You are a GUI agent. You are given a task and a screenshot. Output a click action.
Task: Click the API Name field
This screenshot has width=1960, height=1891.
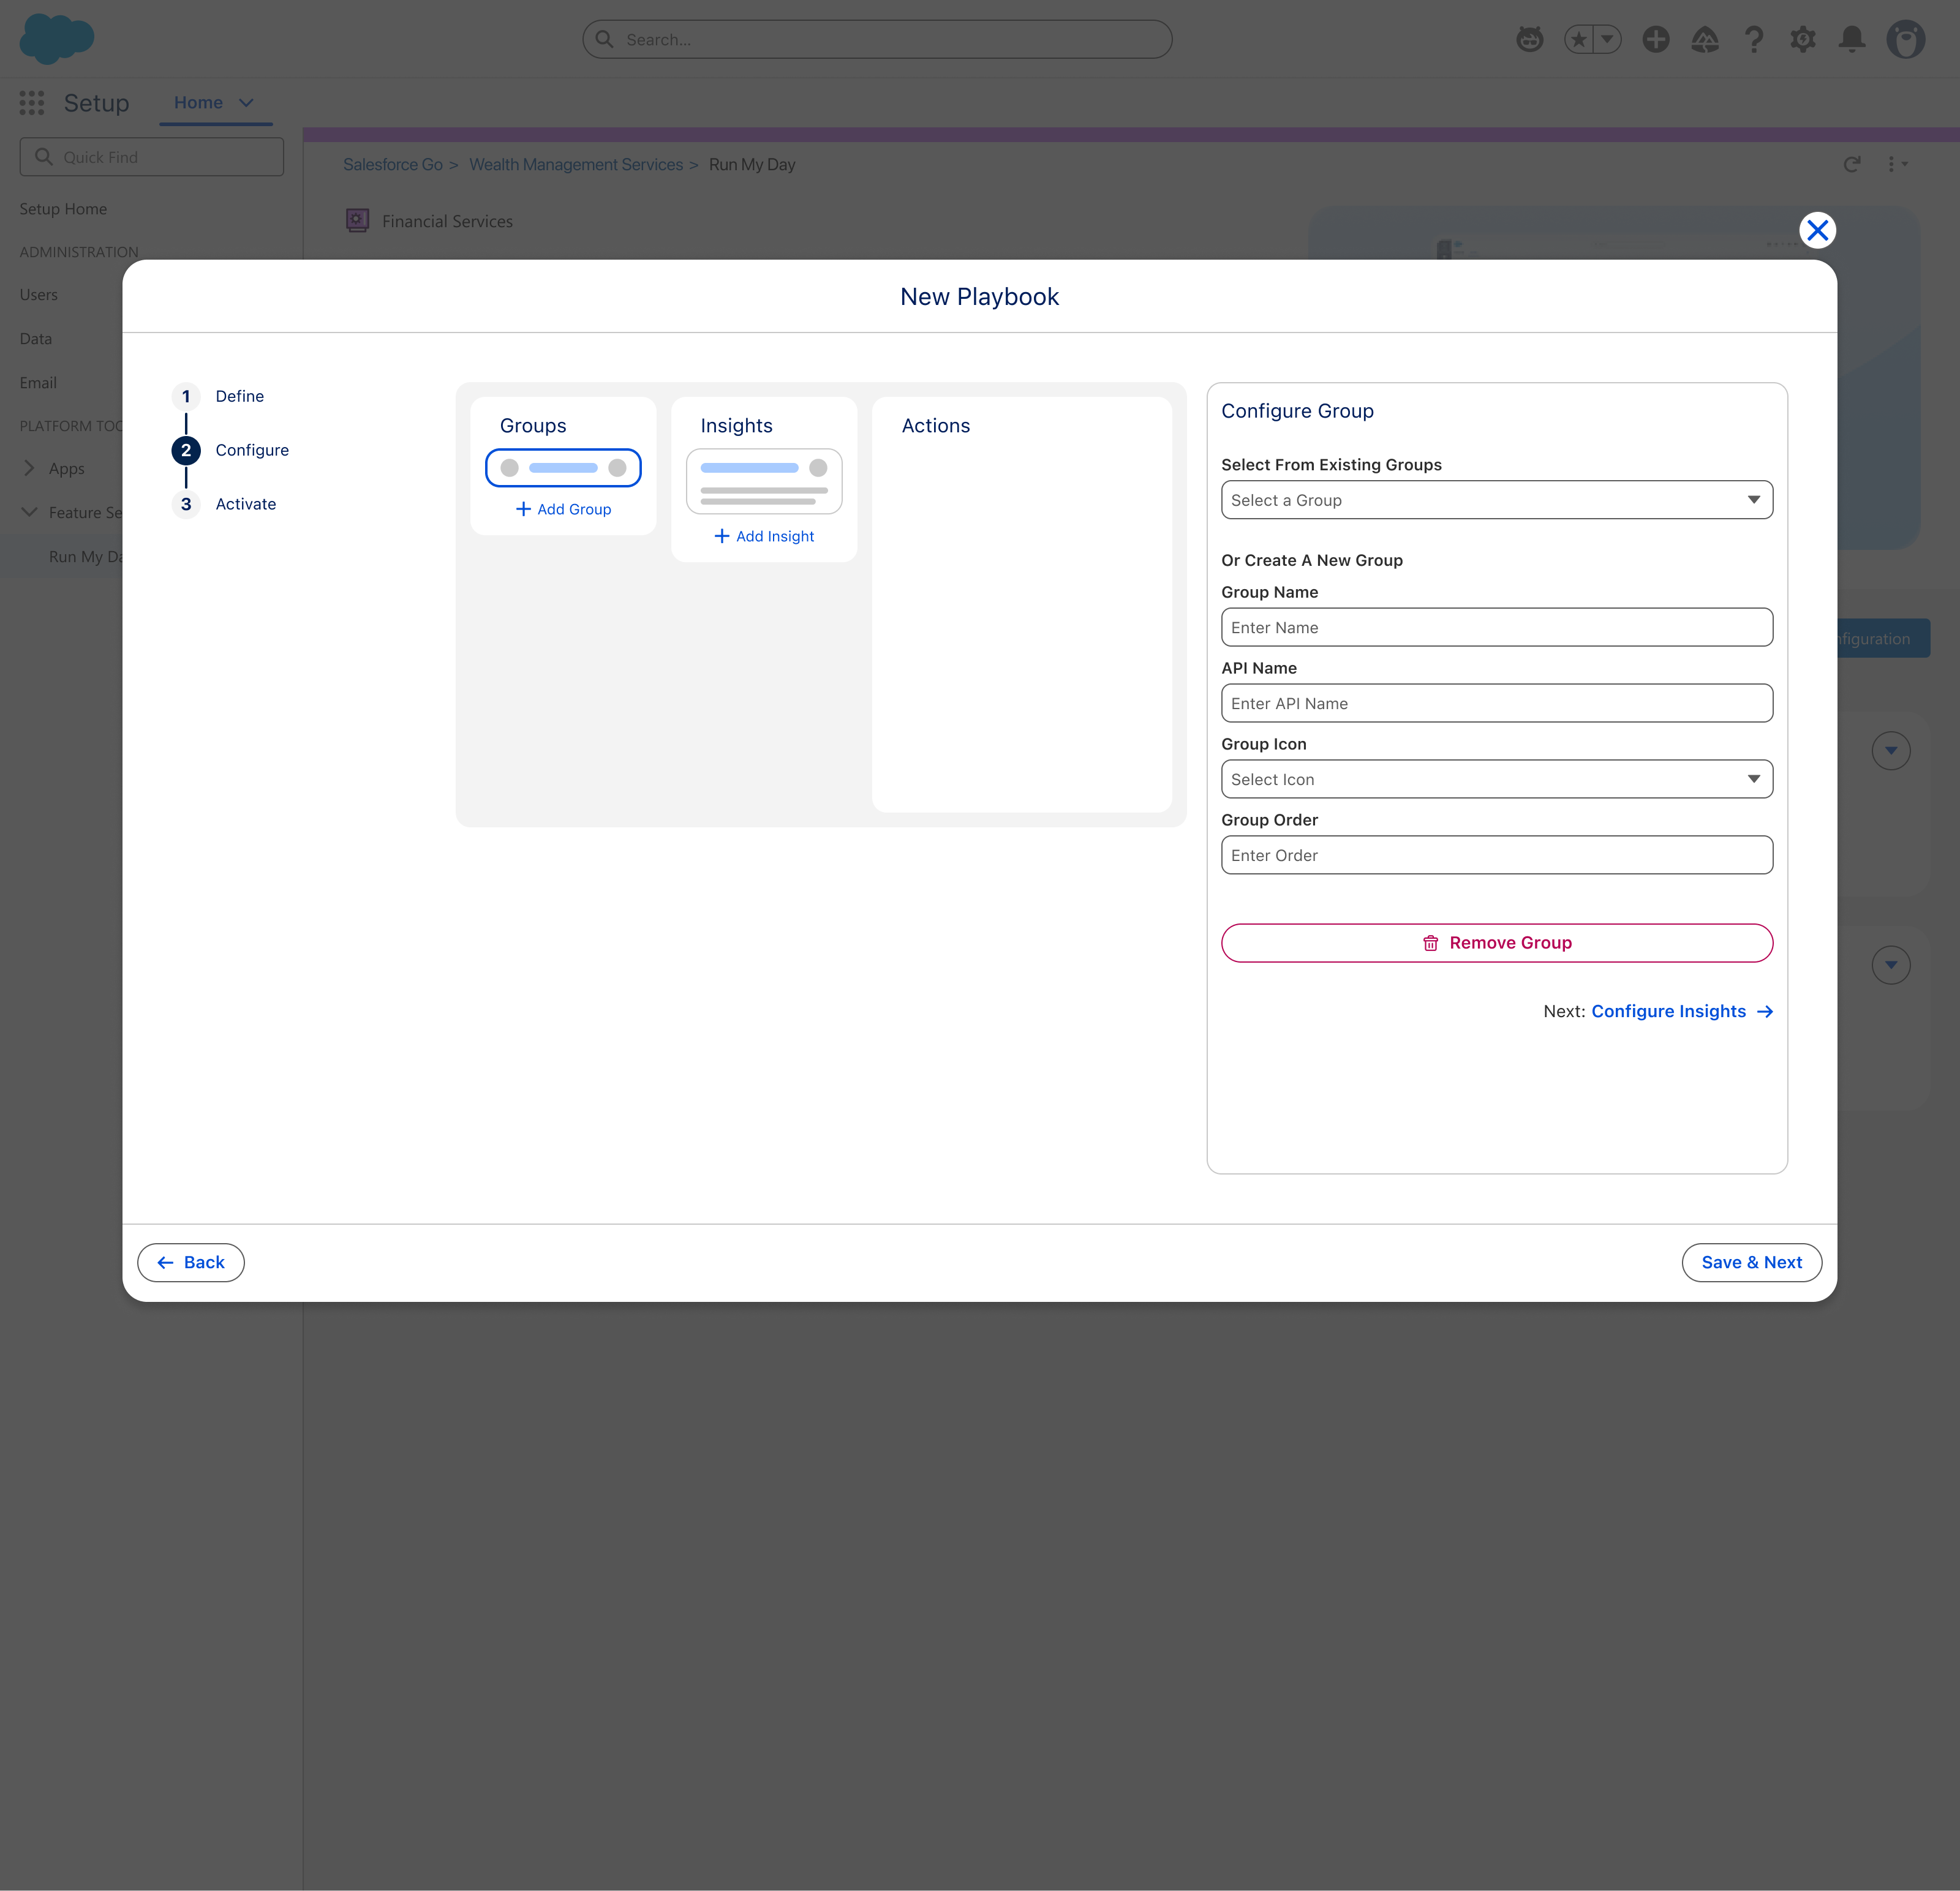pyautogui.click(x=1496, y=703)
